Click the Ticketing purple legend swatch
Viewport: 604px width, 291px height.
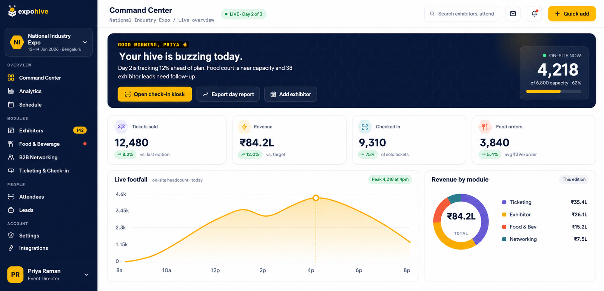tap(504, 202)
